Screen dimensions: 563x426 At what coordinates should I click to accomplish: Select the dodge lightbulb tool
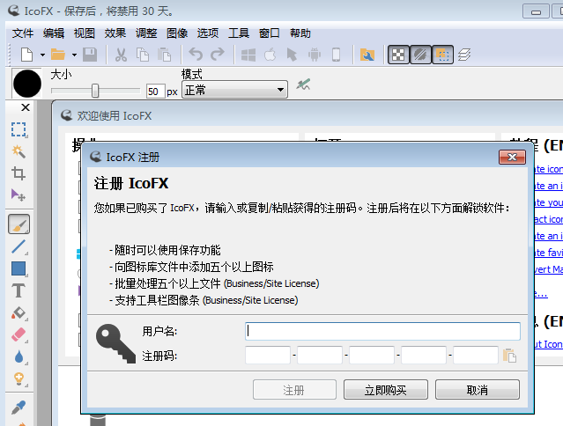pos(19,378)
